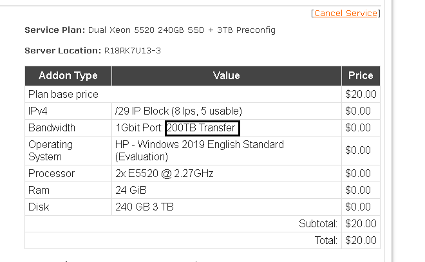
Task: Click the Subtotal label
Action: click(318, 224)
